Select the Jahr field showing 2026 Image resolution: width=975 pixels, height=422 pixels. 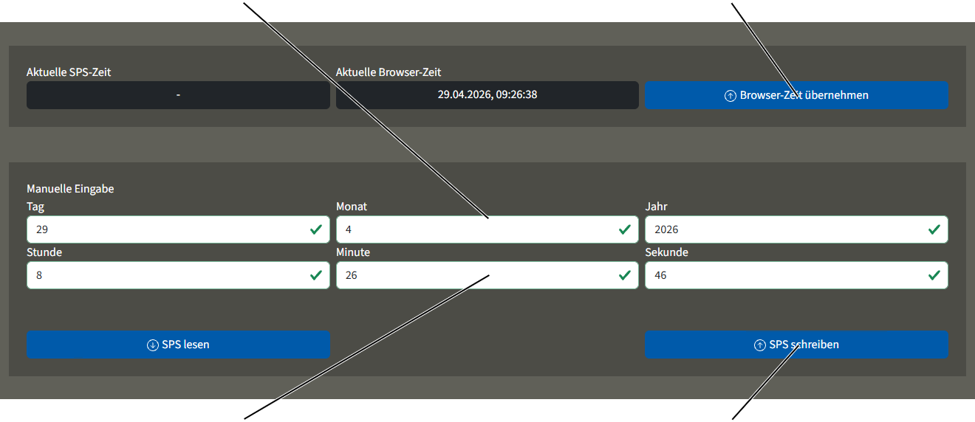pyautogui.click(x=796, y=229)
